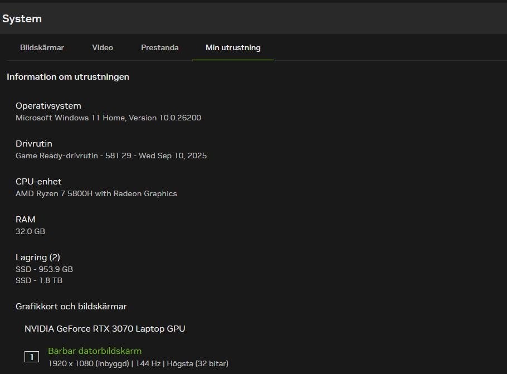The image size is (507, 374).
Task: Select the 1920 x 1080 144 Hz display details
Action: click(x=138, y=363)
